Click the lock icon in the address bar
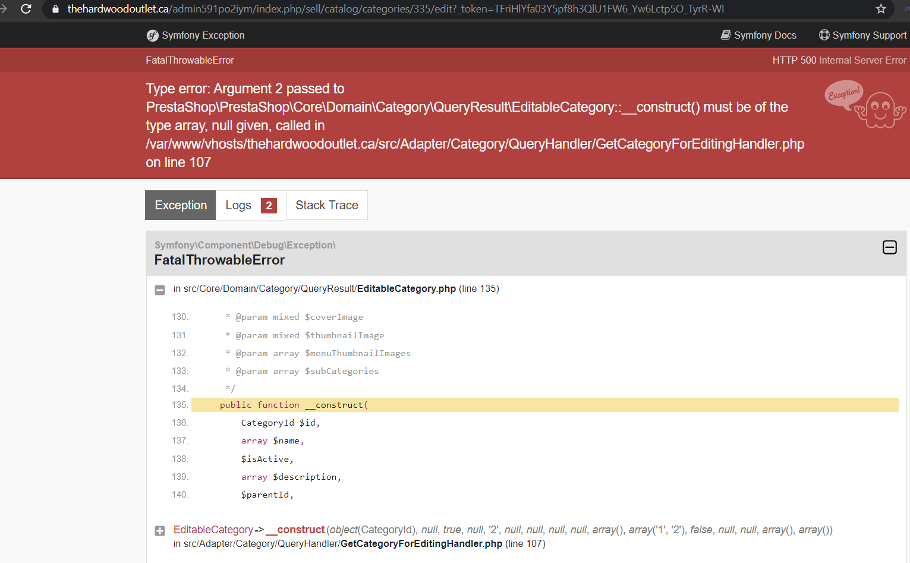 (x=55, y=9)
